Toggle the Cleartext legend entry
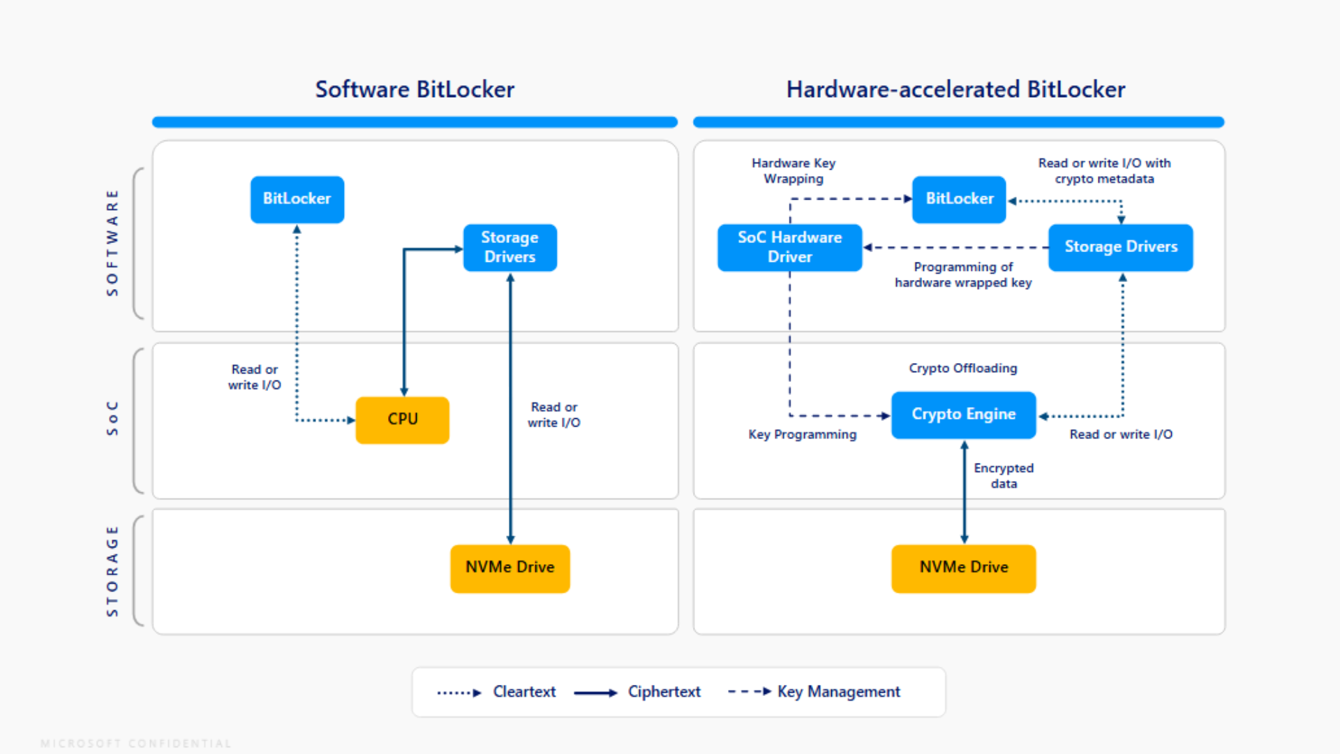The image size is (1340, 754). pos(524,692)
